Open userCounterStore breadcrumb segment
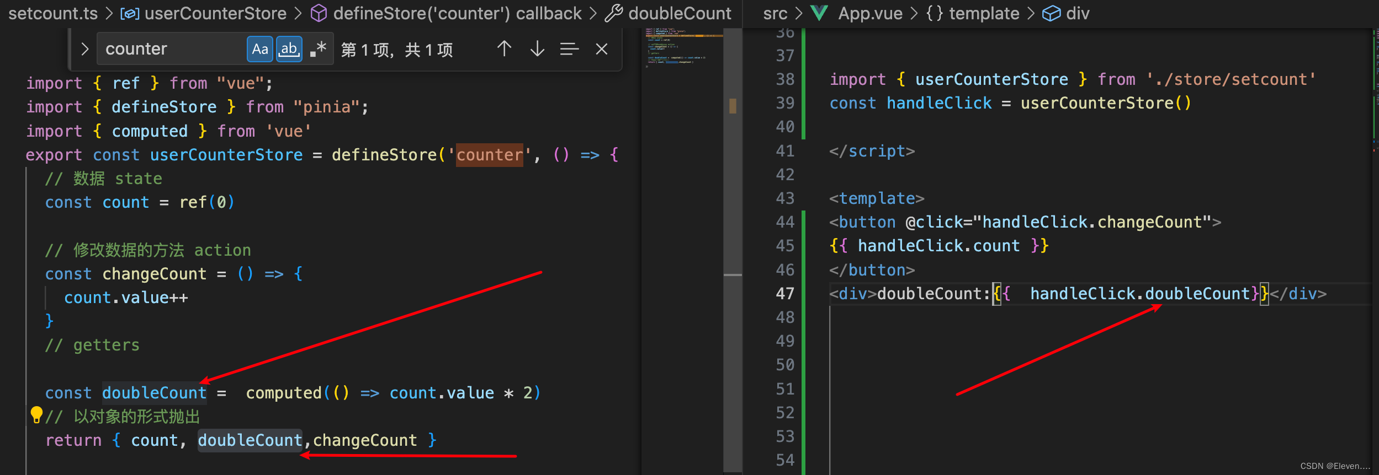The height and width of the screenshot is (475, 1379). coord(215,13)
